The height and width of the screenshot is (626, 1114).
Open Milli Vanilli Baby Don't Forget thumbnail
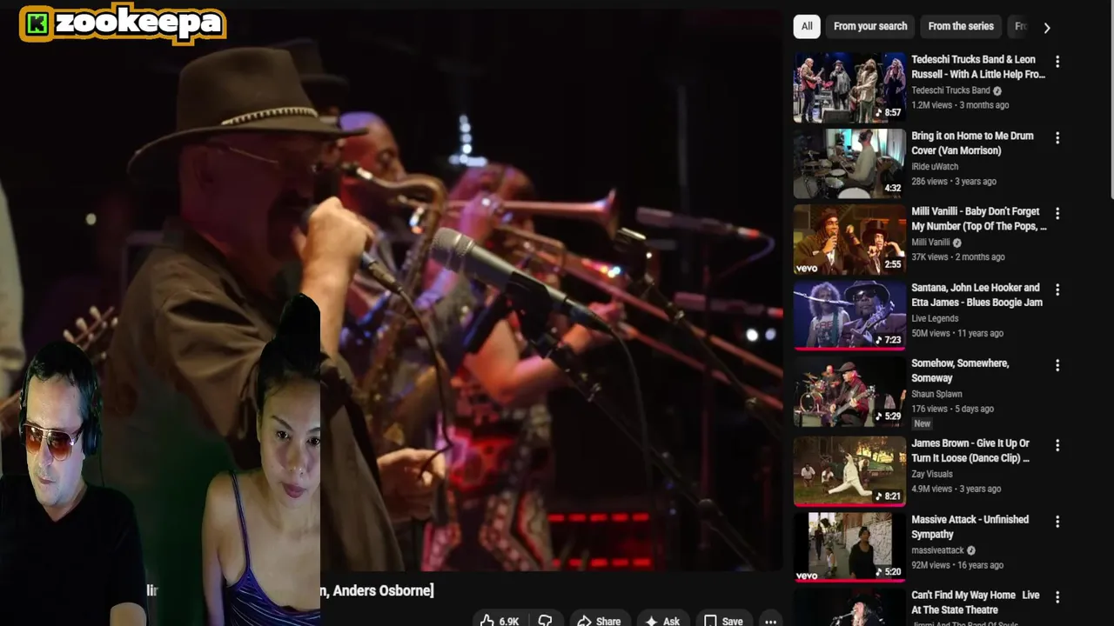tap(849, 239)
